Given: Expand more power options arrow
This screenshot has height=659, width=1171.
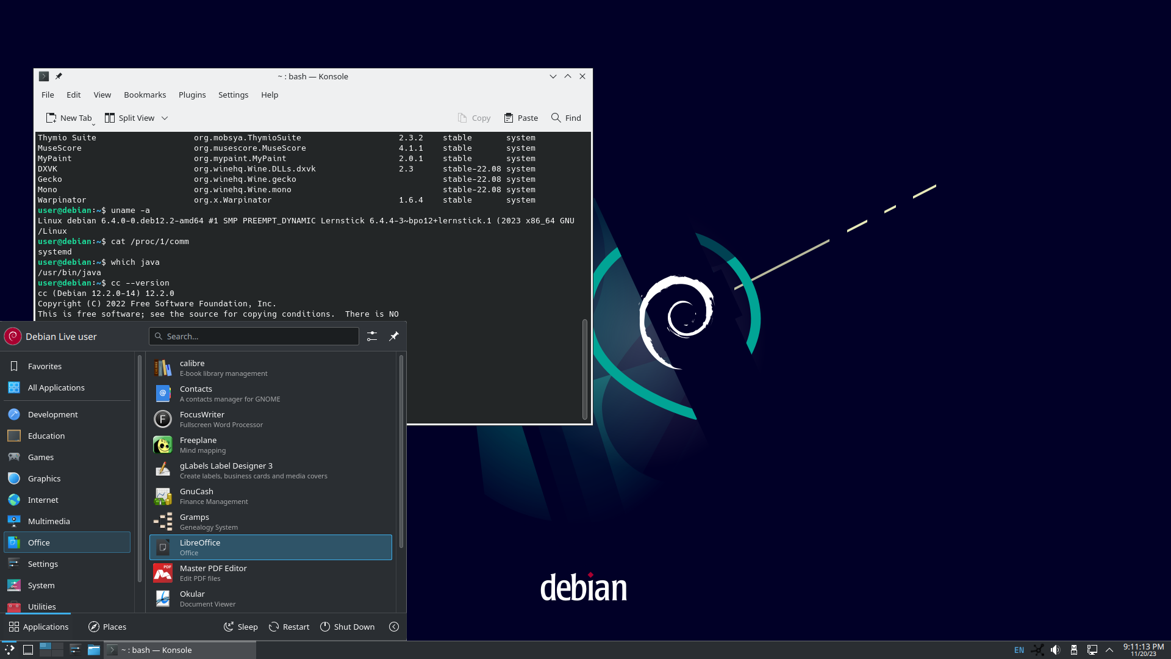Looking at the screenshot, I should point(394,627).
